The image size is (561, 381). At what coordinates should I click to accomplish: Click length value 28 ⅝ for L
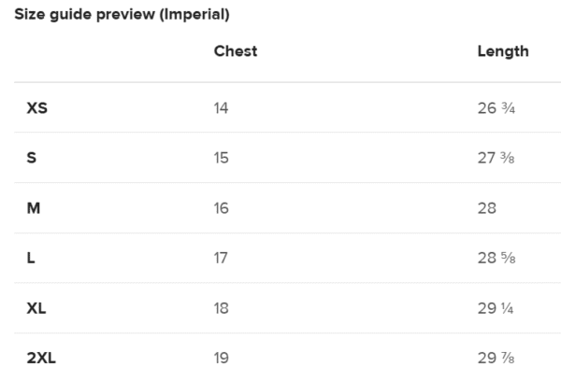(496, 258)
